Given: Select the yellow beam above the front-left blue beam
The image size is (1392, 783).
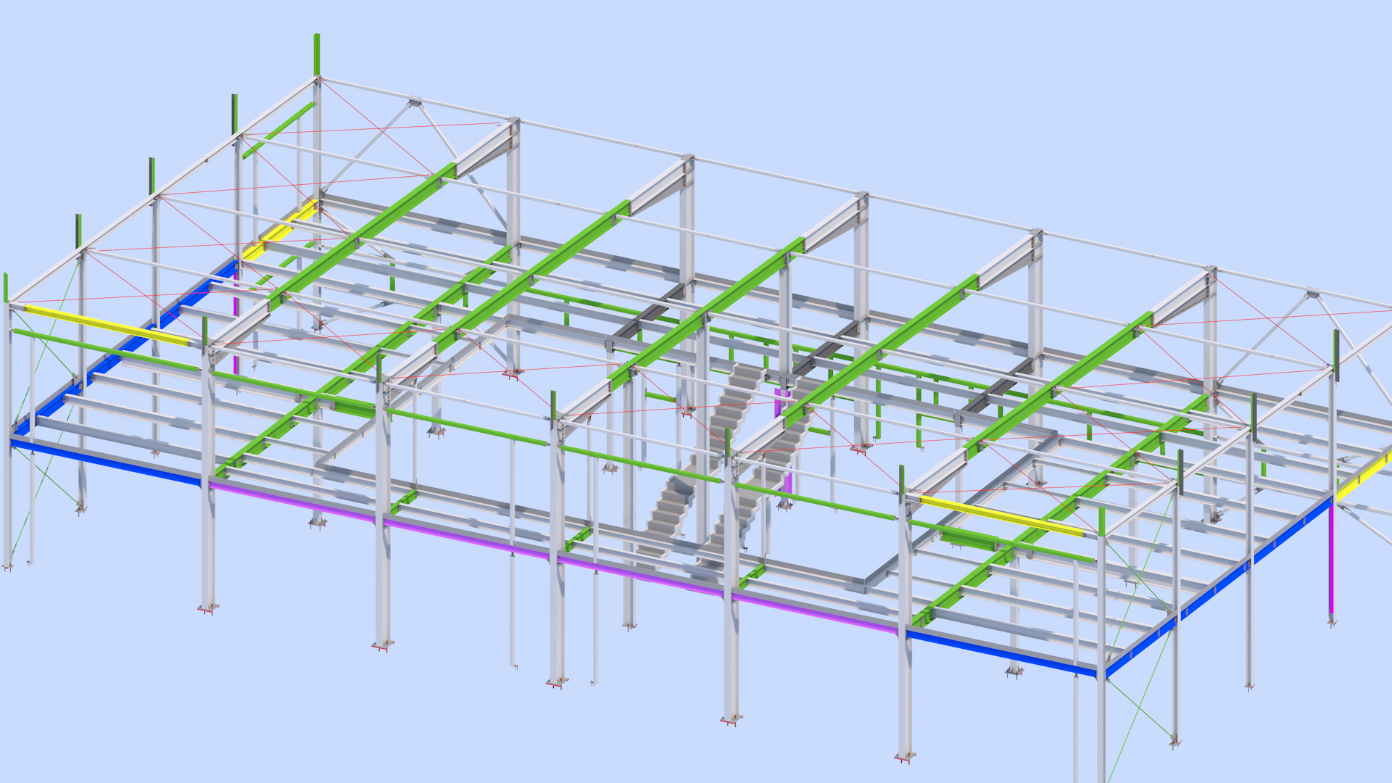Looking at the screenshot, I should coord(107,326).
